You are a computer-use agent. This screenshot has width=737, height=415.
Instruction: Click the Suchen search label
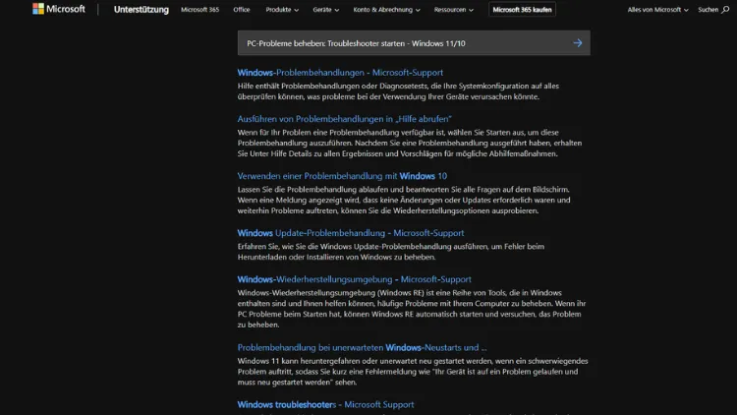pos(708,10)
